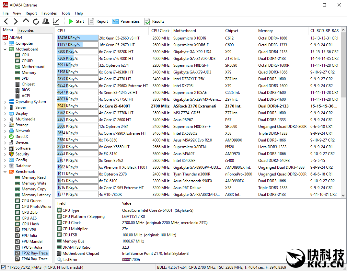Image resolution: width=347 pixels, height=271 pixels.
Task: Collapse the Motherboard tree node
Action: click(5, 49)
